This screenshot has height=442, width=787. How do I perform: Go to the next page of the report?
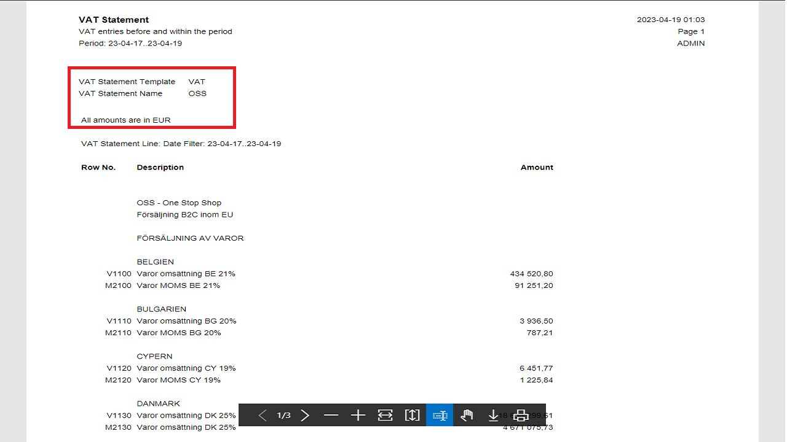pos(305,416)
